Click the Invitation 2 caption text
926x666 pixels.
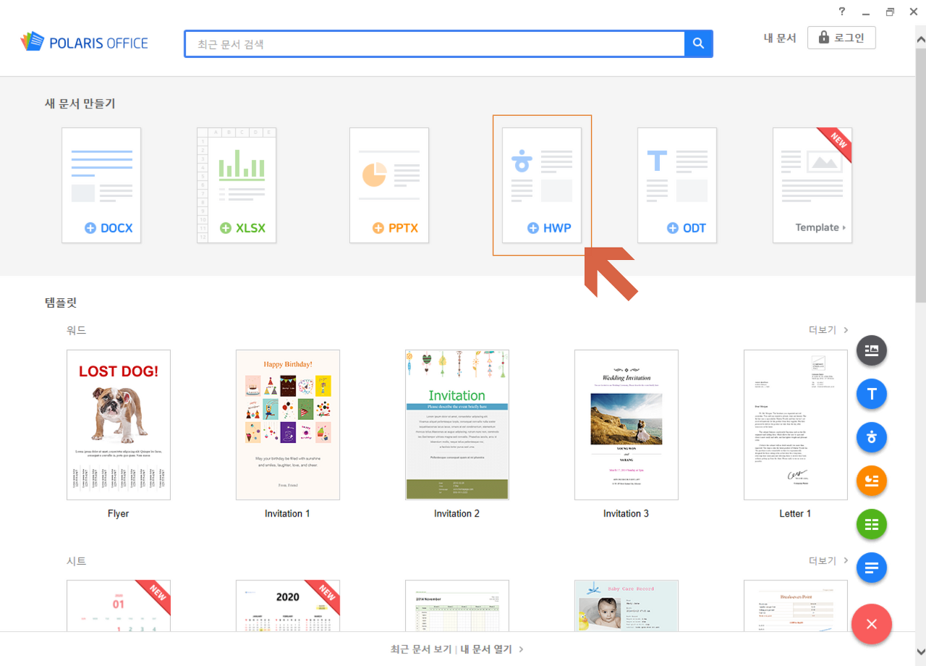click(x=456, y=513)
